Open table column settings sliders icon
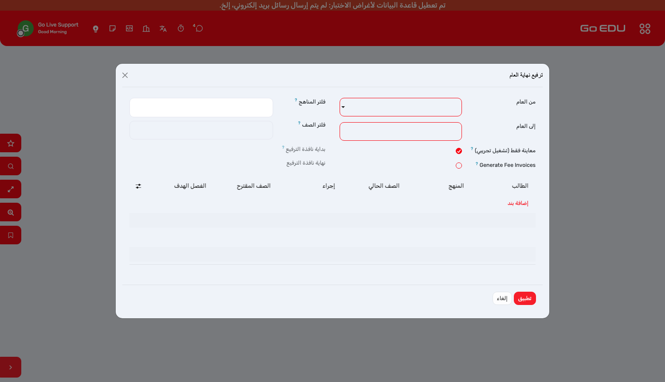Viewport: 665px width, 382px height. (x=138, y=186)
